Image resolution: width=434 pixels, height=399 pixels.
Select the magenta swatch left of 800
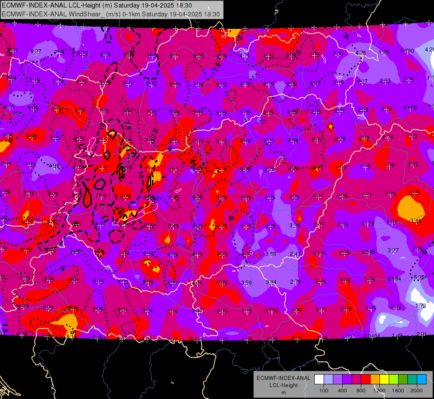tap(356, 379)
